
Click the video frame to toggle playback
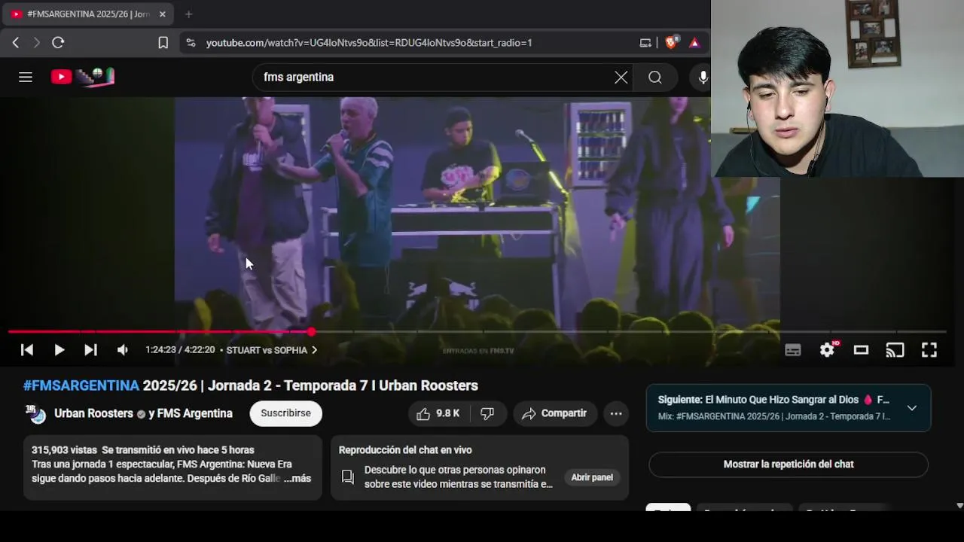pyautogui.click(x=477, y=215)
